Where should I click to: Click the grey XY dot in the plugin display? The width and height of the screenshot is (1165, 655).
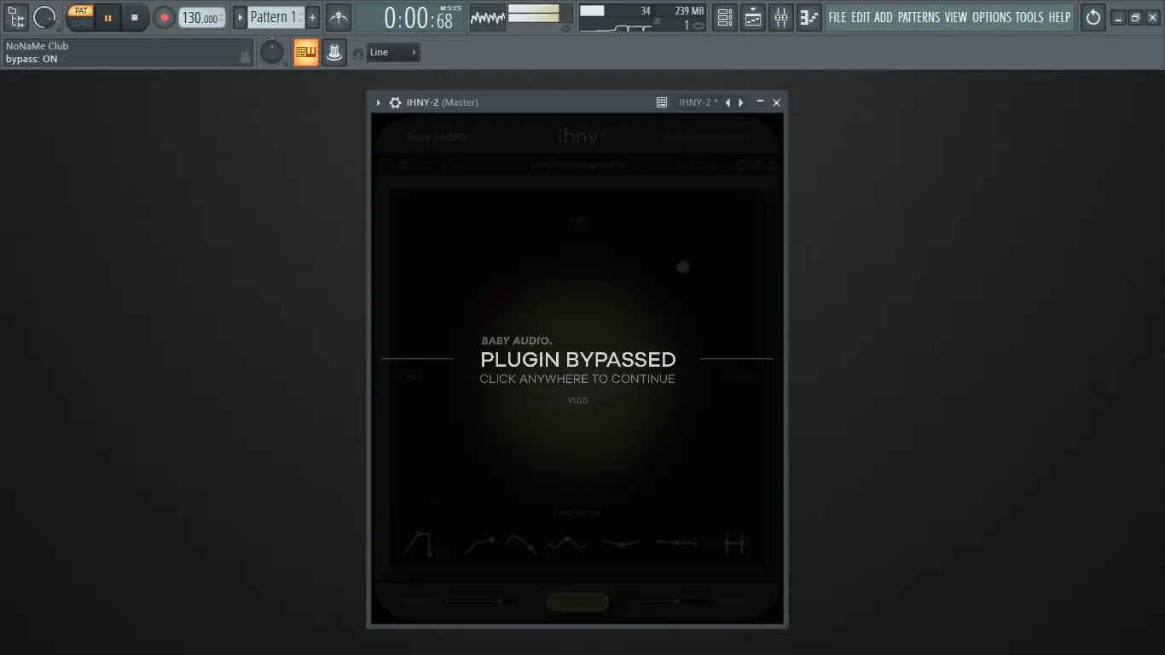coord(682,267)
